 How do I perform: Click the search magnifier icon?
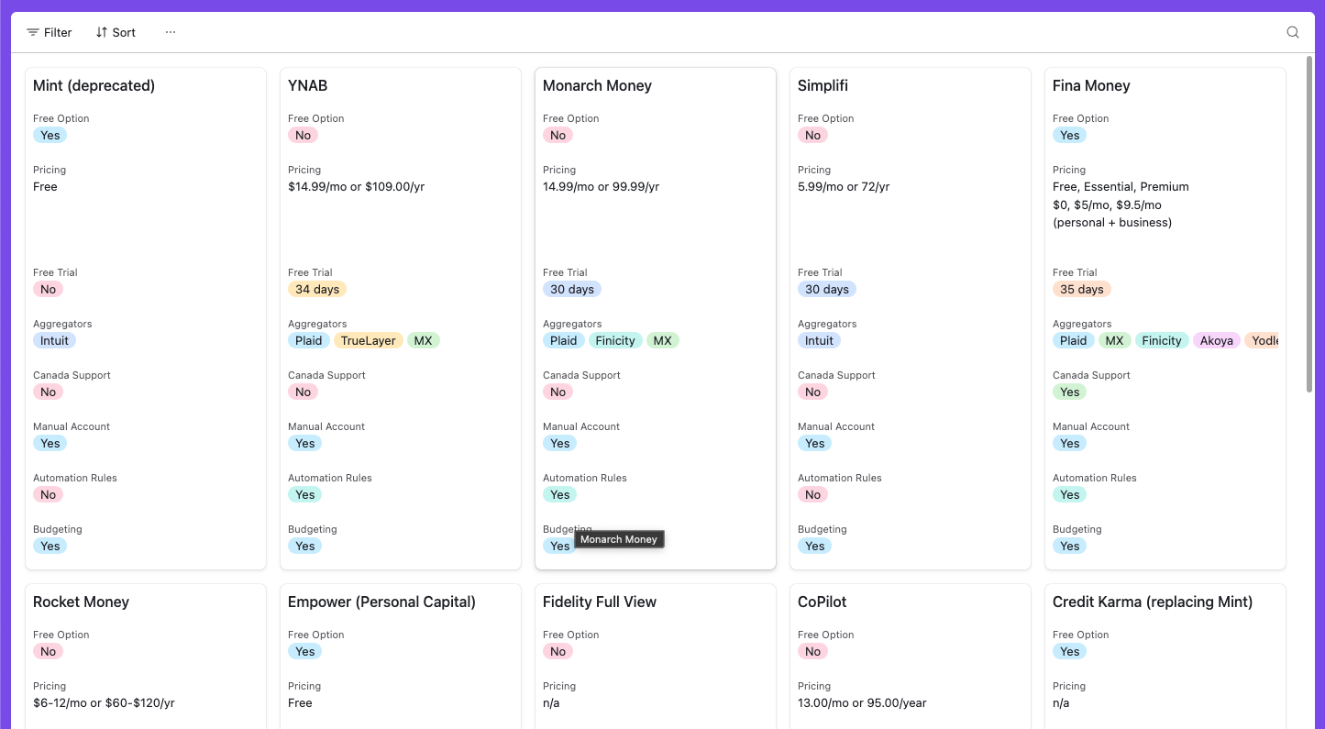pos(1293,32)
